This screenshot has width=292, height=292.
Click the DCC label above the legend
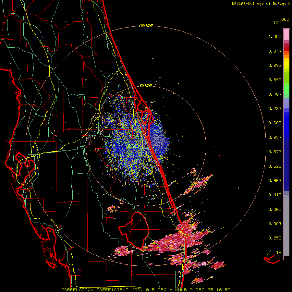[285, 19]
